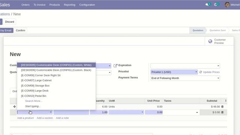Image resolution: width=240 pixels, height=135 pixels.
Task: Click Mitchell user avatar
Action: [x=227, y=5]
